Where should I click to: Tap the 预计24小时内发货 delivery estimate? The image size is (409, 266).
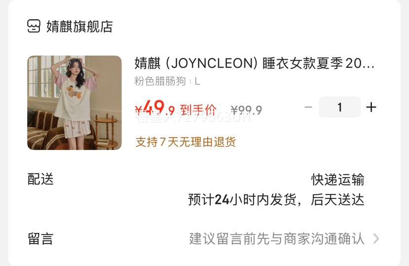pyautogui.click(x=242, y=200)
